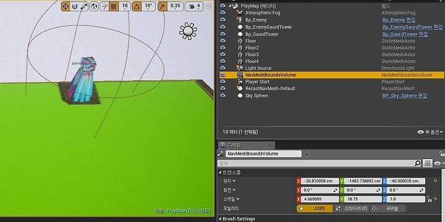Open the BP_Sky_Sphere edit link

(x=404, y=96)
